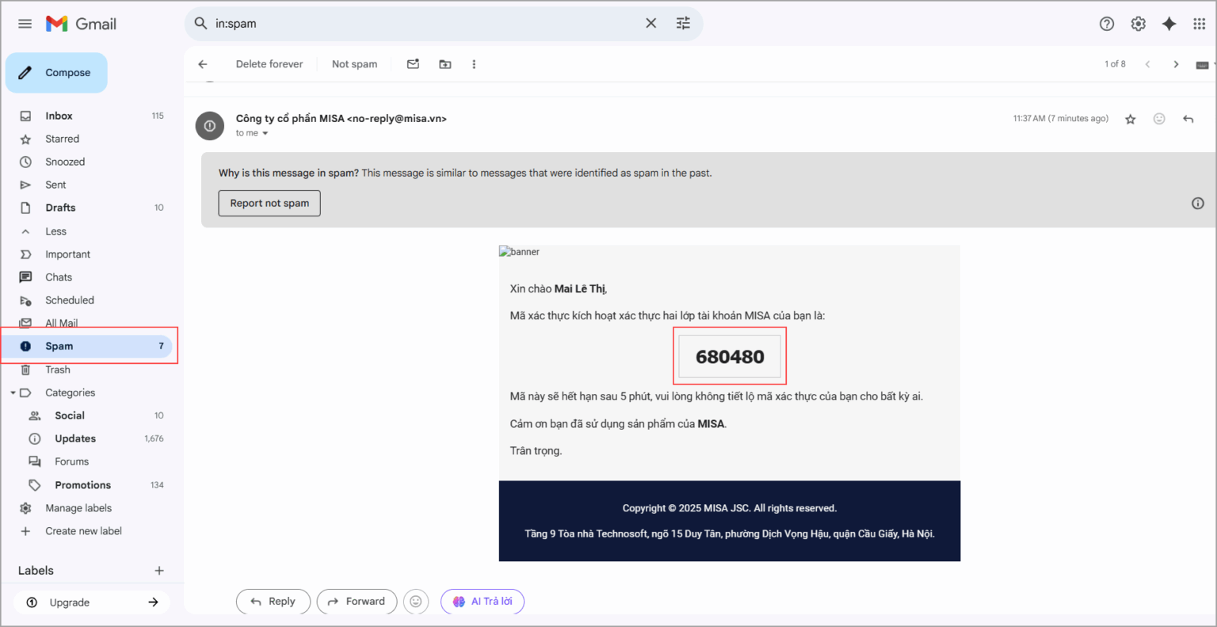
Task: Open the search options filter icon
Action: pyautogui.click(x=683, y=24)
